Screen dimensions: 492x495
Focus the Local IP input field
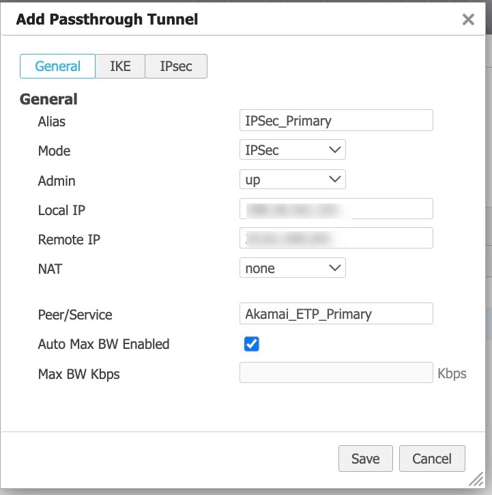tap(336, 209)
